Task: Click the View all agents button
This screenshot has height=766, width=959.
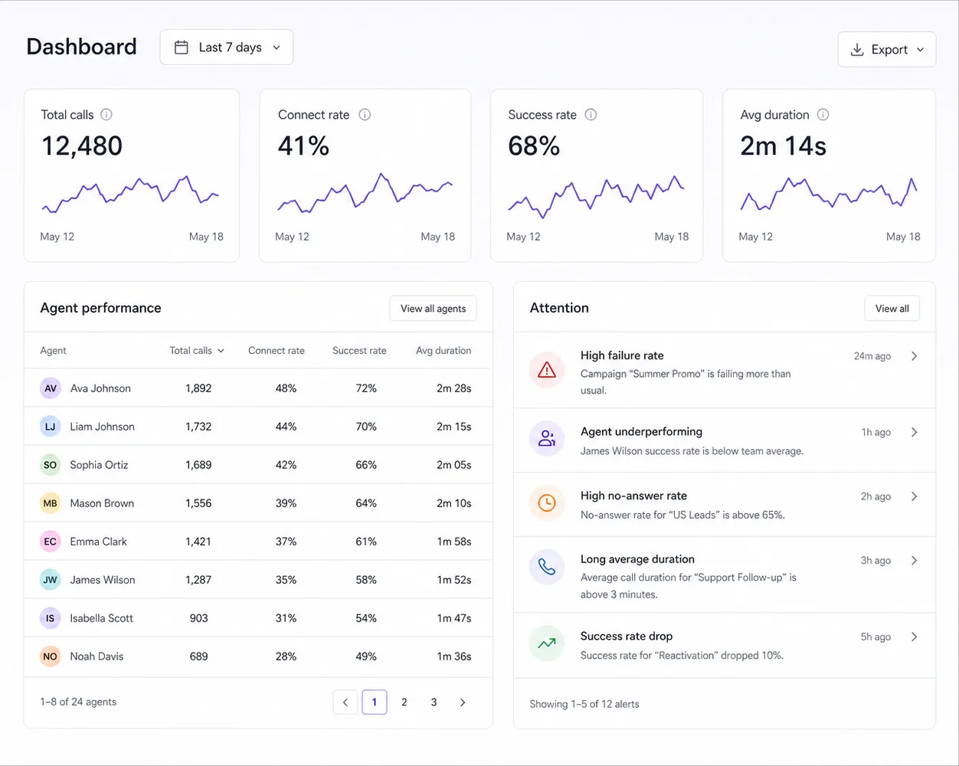Action: [x=433, y=309]
